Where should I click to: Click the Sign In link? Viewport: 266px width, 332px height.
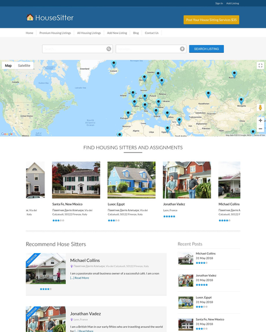point(219,3)
